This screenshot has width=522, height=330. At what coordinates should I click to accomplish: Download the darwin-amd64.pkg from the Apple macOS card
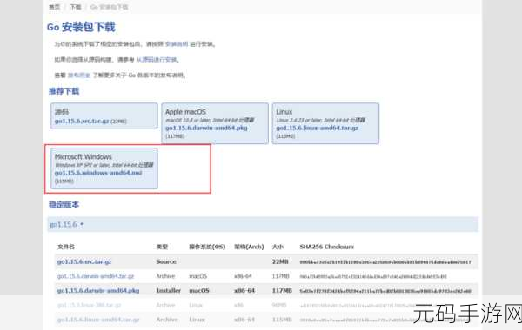(206, 128)
